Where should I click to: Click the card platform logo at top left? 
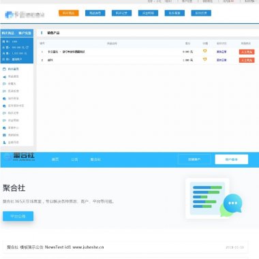pos(25,15)
